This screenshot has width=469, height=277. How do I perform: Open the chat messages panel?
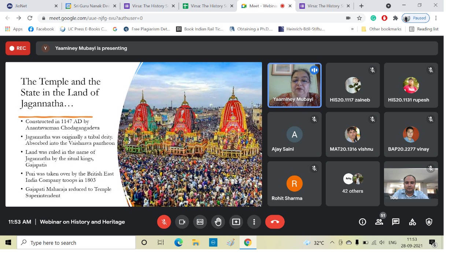pos(396,222)
